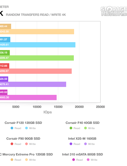The image size is (127, 166).
Task: Click the dark orange read bar ending 60.44
Action: 6,26
